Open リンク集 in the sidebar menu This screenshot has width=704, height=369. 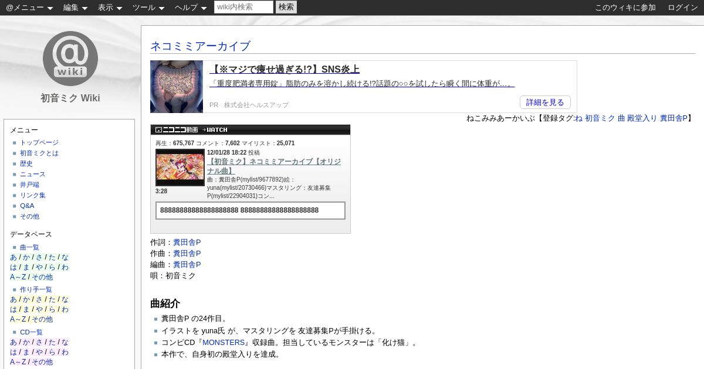click(x=33, y=196)
